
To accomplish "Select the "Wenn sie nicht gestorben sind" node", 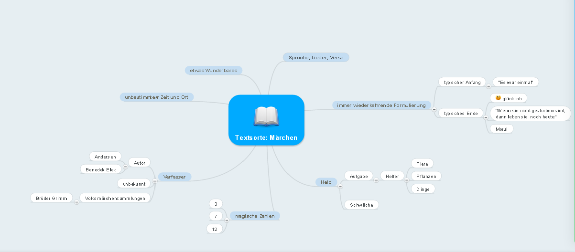I will [531, 114].
